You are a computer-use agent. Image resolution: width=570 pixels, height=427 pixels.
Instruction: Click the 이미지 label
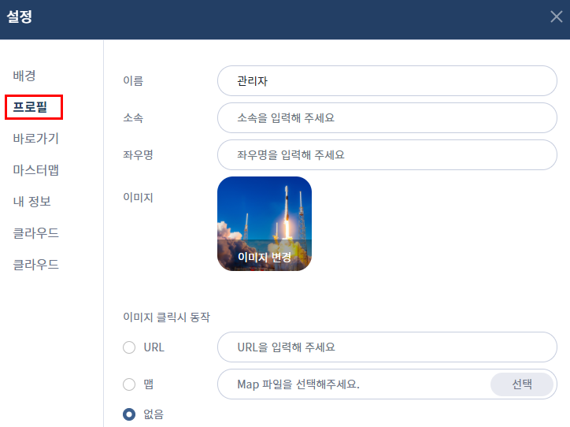138,198
